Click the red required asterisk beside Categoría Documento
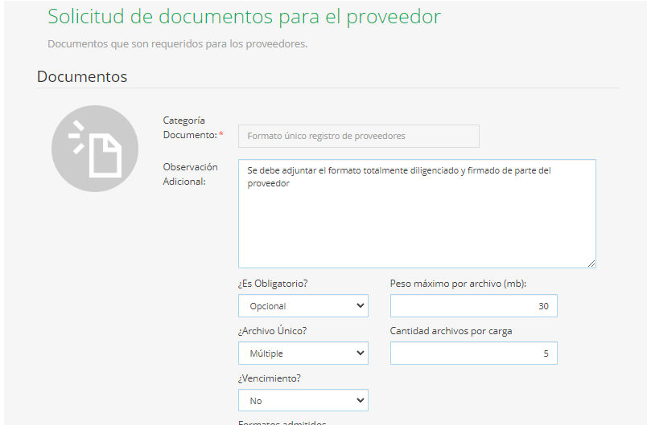The width and height of the screenshot is (647, 425). 221,135
